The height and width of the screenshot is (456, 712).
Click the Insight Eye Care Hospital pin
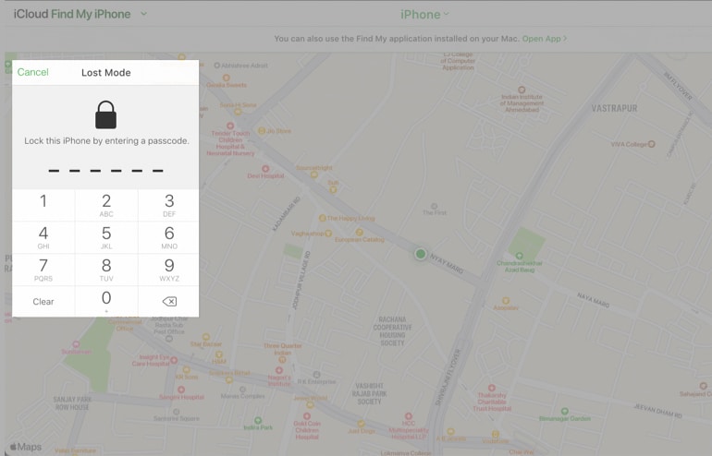click(174, 360)
